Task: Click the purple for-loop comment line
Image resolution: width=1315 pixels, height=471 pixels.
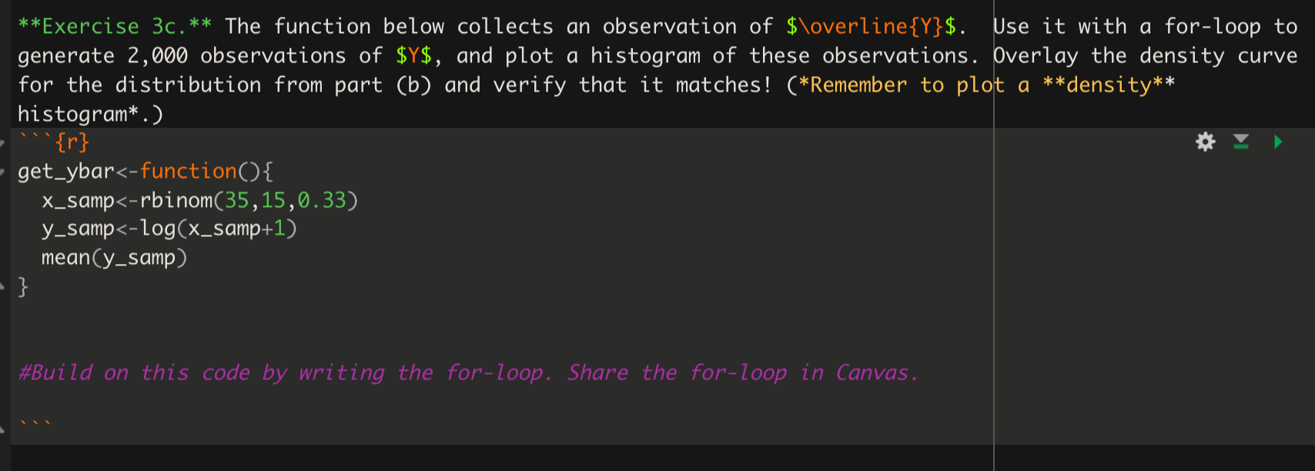Action: coord(462,372)
